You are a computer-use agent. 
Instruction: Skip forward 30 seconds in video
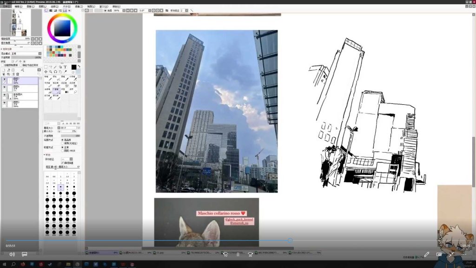pos(250,255)
